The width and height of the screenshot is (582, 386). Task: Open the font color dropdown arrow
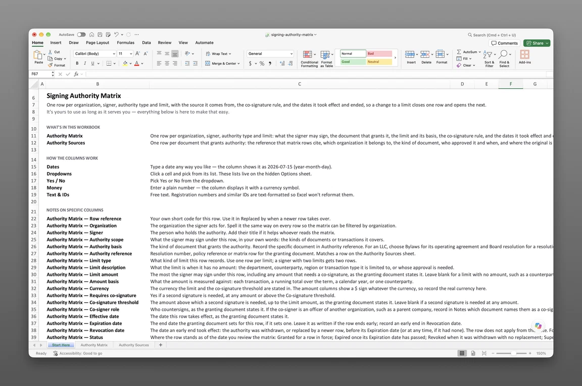click(142, 64)
